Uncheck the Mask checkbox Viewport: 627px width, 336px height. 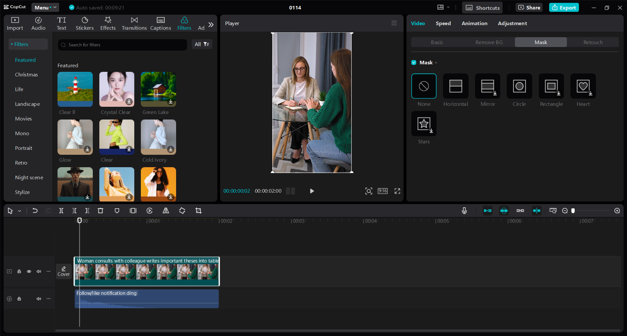(414, 63)
